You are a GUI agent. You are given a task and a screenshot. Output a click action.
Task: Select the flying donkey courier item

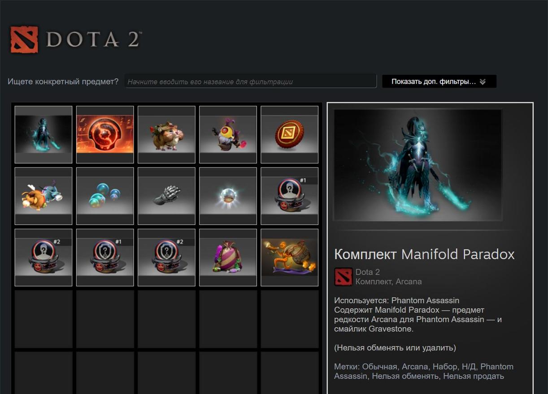pos(43,196)
